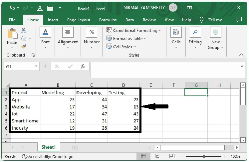This screenshot has width=249, height=162.
Task: Add a new sheet with plus icon
Action: tap(75, 147)
